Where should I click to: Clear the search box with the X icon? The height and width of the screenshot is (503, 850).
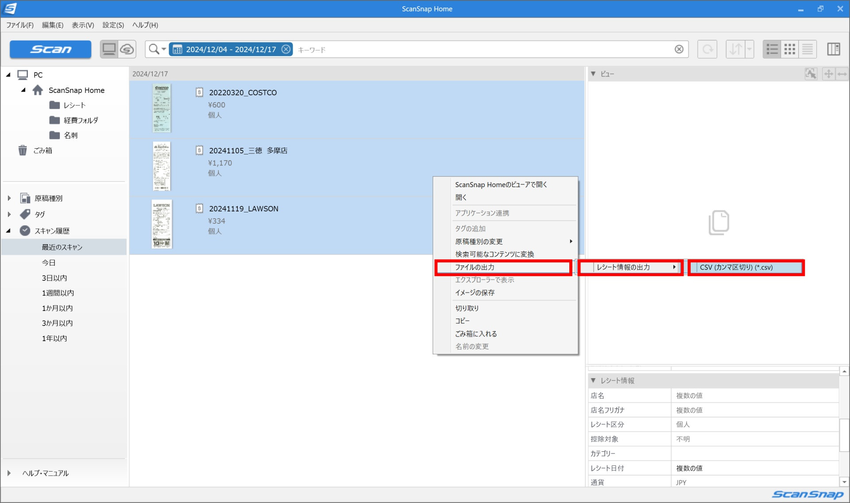tap(679, 49)
